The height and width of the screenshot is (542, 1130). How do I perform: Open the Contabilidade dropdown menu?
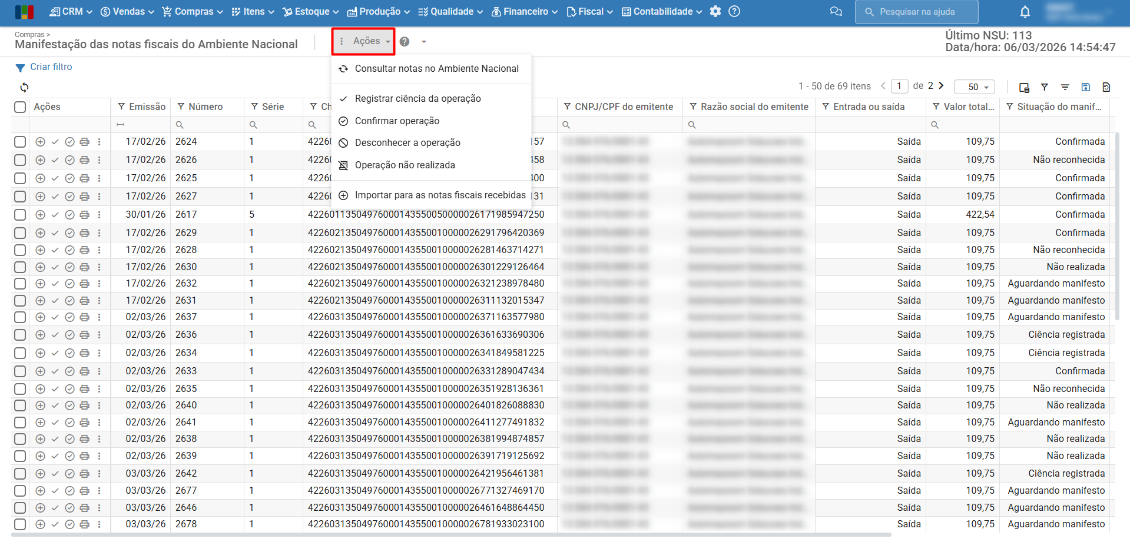point(662,12)
